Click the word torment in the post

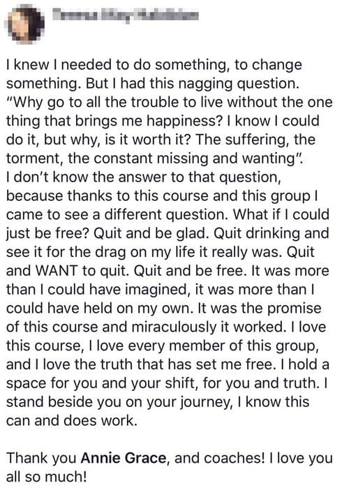pyautogui.click(x=34, y=158)
